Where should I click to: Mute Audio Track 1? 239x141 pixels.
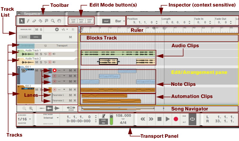[37, 54]
